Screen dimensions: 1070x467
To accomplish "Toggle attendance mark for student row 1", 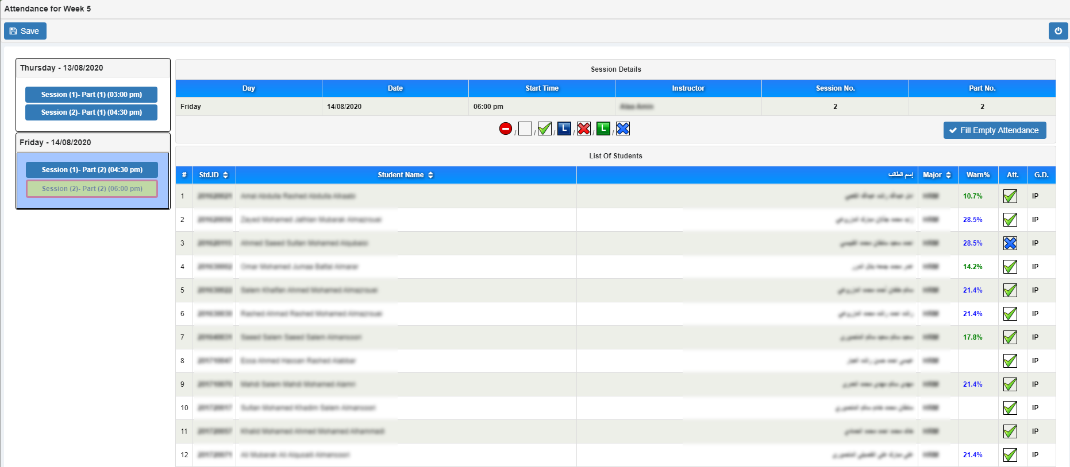I will [x=1010, y=196].
